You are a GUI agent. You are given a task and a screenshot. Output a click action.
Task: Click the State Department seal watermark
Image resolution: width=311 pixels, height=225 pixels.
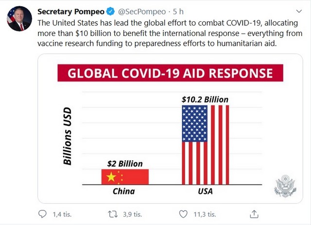tap(285, 186)
